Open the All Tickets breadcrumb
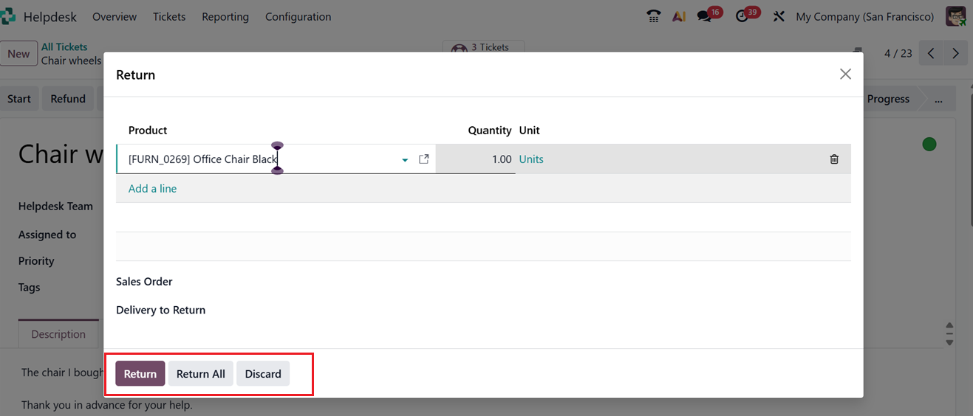 click(x=64, y=46)
